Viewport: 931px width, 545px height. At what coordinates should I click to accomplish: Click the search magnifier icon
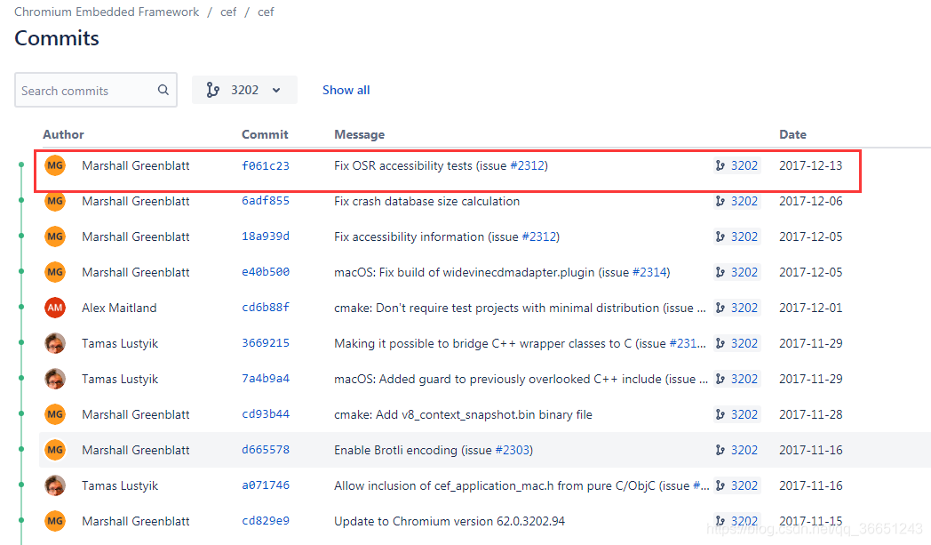pos(163,90)
